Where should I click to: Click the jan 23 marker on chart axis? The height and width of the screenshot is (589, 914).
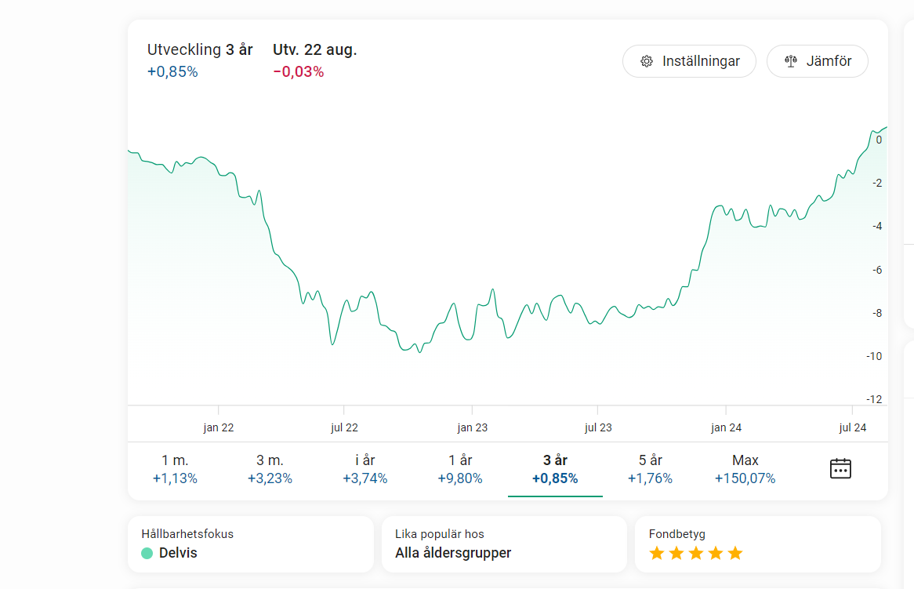[472, 427]
